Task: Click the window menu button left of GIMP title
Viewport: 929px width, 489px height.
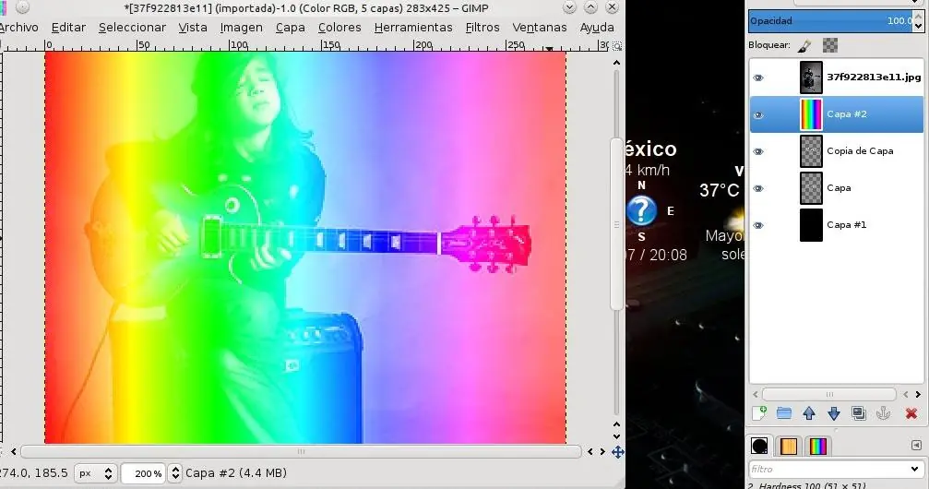Action: click(22, 7)
